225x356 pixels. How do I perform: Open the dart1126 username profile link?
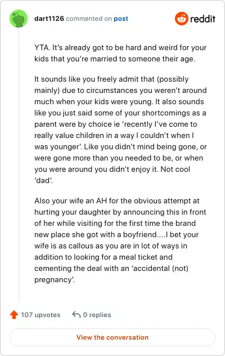coord(49,19)
